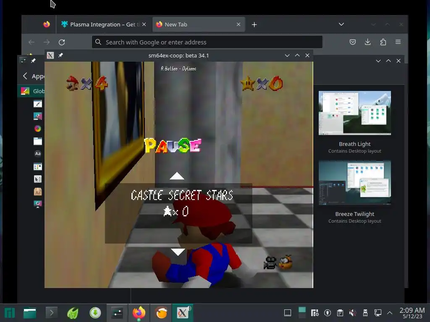Open the Fonts settings icon

[x=37, y=153]
